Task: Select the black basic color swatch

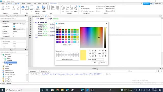Action: point(57,30)
